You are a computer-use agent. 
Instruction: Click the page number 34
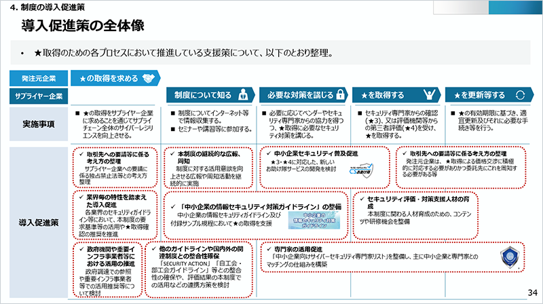click(x=532, y=292)
